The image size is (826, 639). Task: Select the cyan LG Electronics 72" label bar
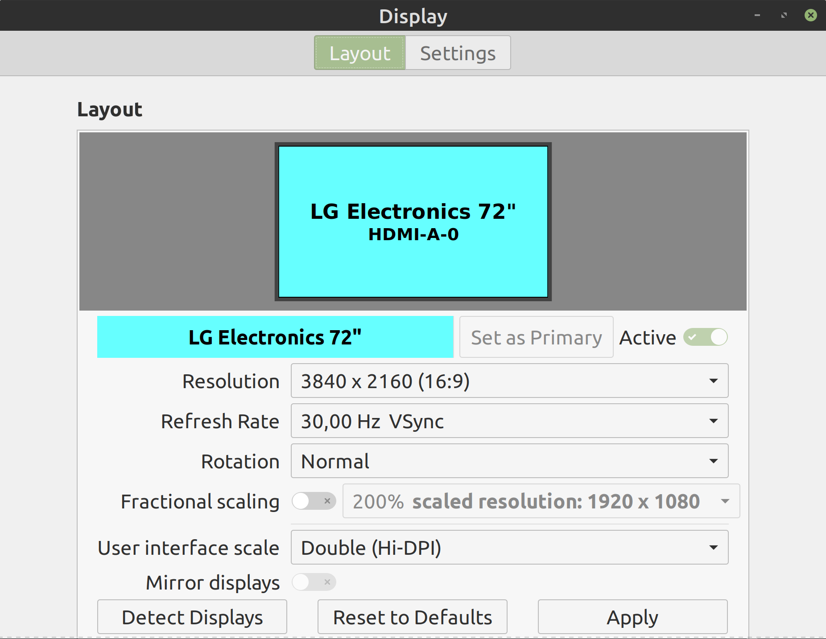pyautogui.click(x=275, y=337)
